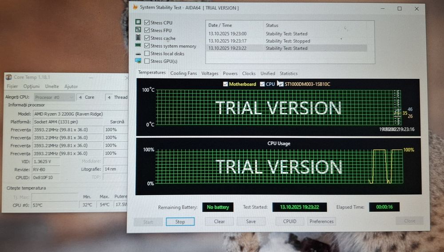The height and width of the screenshot is (252, 444).
Task: Click the Elapsed Time value 00:00:16
Action: click(x=384, y=207)
